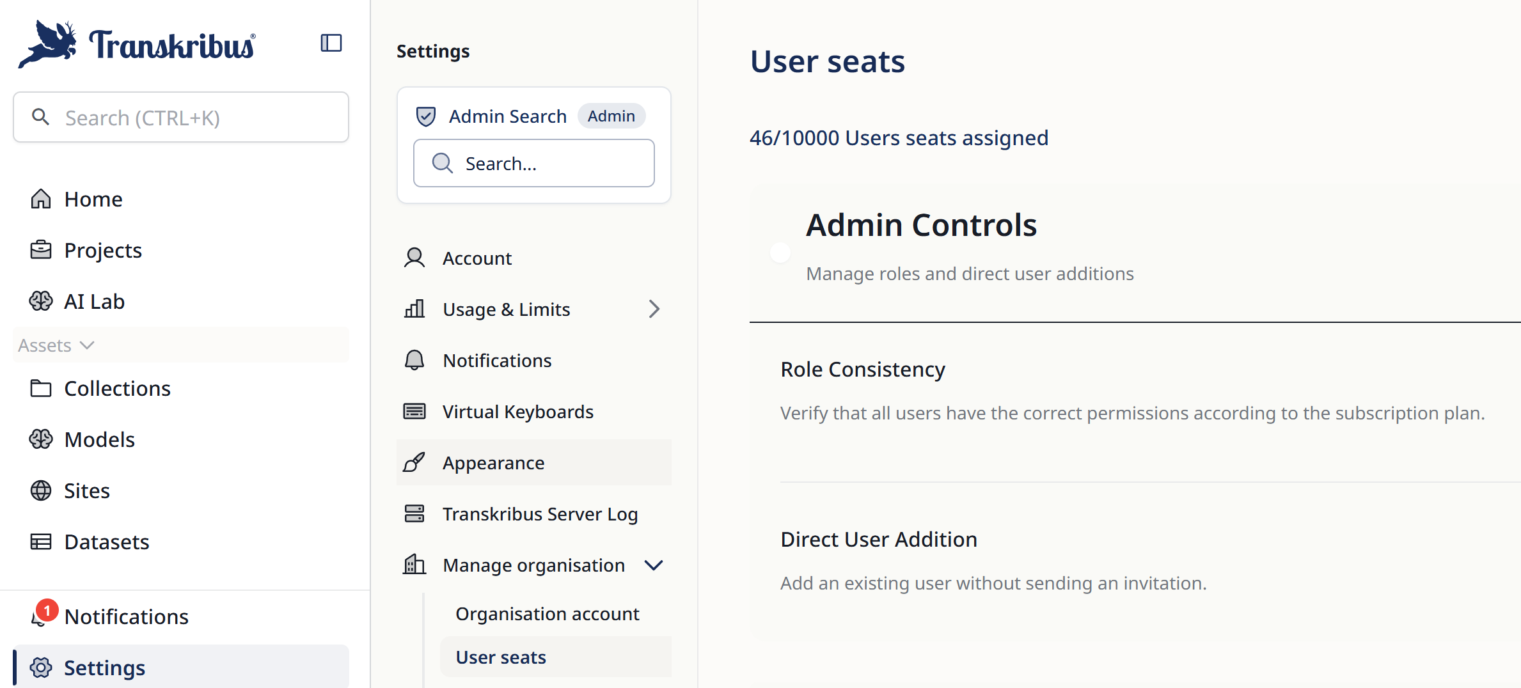Image resolution: width=1521 pixels, height=688 pixels.
Task: Click the Sites globe icon
Action: pos(41,490)
